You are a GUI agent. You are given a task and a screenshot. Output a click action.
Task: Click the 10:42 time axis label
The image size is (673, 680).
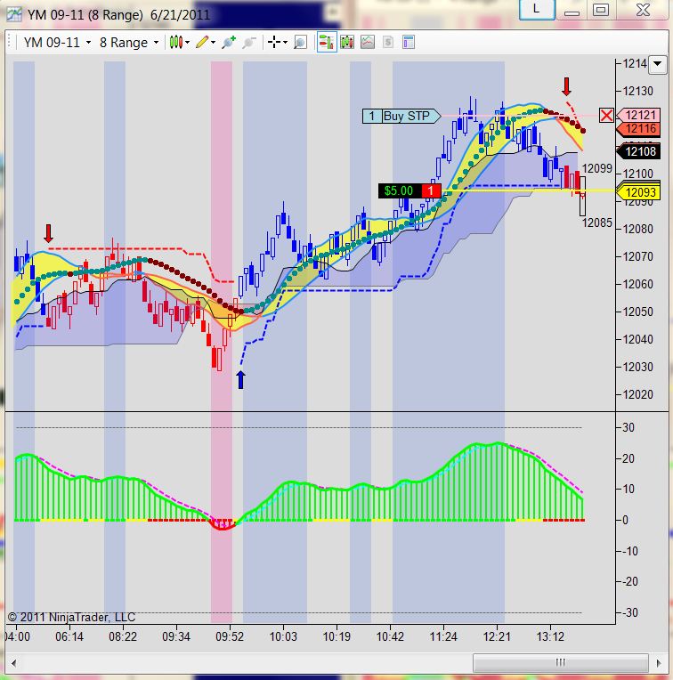tap(390, 636)
